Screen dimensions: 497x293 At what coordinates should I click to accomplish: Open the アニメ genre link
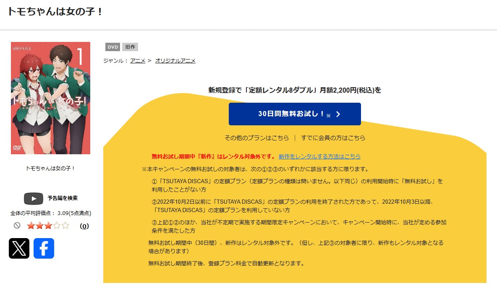pos(138,61)
